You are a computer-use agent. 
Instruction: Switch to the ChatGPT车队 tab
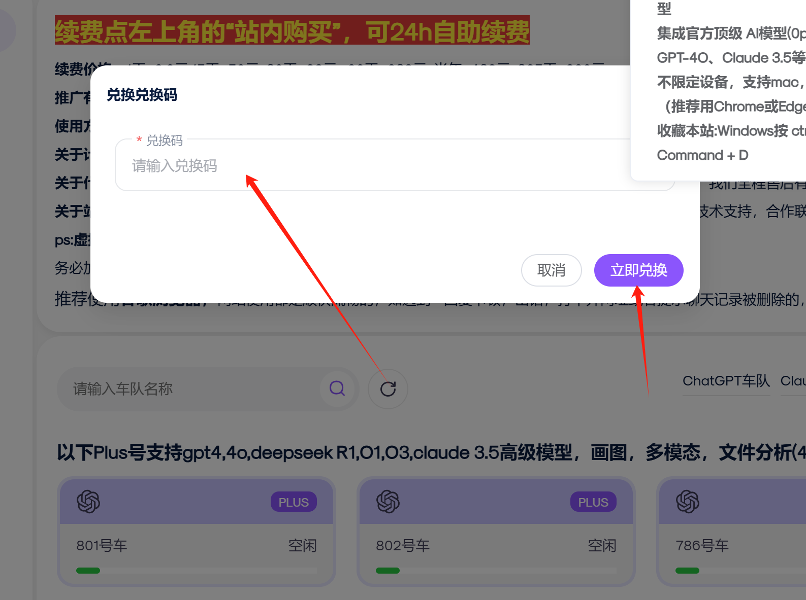point(726,381)
